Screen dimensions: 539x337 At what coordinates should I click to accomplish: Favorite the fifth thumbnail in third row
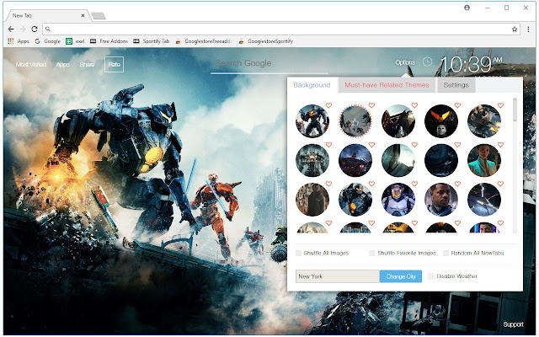click(500, 184)
